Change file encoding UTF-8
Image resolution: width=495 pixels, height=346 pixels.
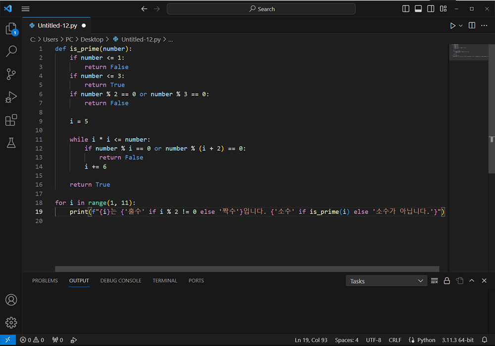click(x=373, y=340)
